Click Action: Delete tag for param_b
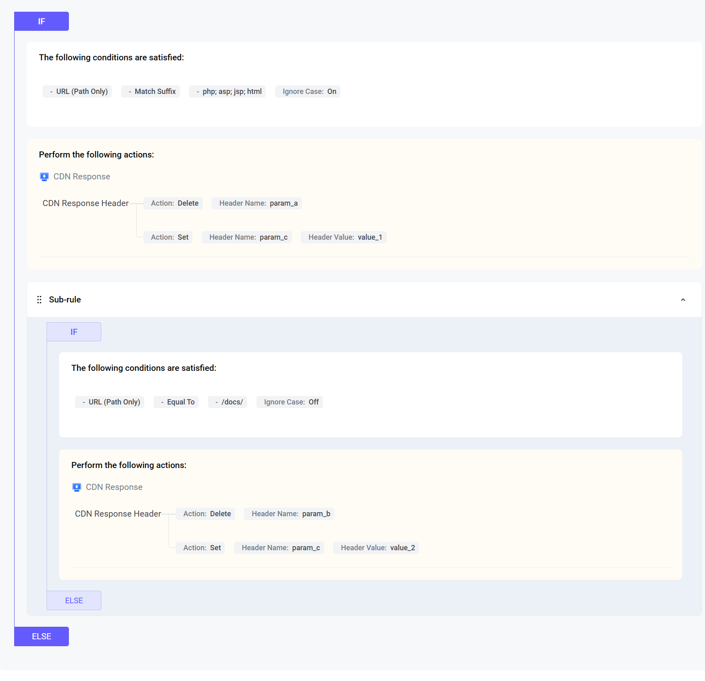This screenshot has height=681, width=705. click(205, 514)
